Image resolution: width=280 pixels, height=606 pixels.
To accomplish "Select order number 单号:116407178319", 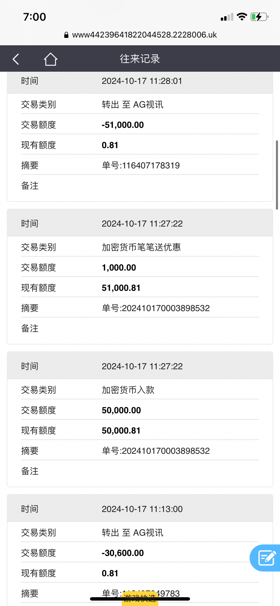I will point(141,165).
